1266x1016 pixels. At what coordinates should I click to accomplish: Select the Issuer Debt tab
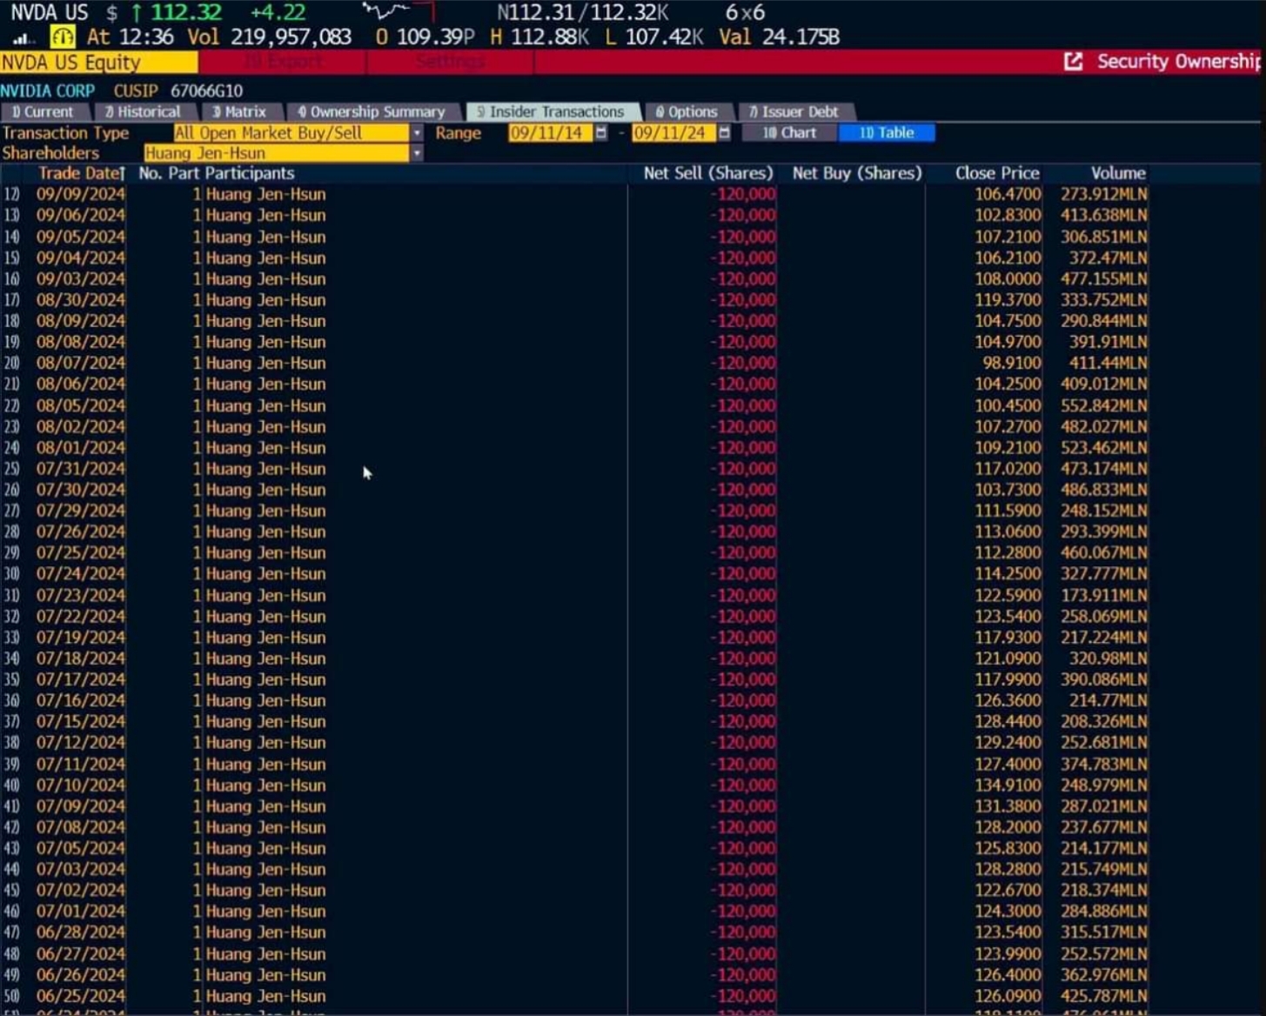click(x=794, y=112)
